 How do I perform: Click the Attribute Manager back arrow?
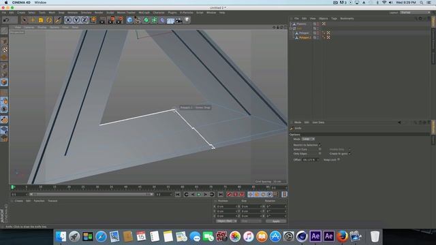(399, 122)
